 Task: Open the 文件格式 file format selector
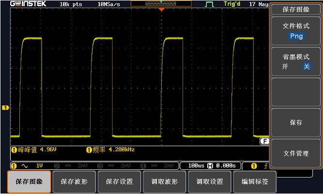click(x=296, y=31)
